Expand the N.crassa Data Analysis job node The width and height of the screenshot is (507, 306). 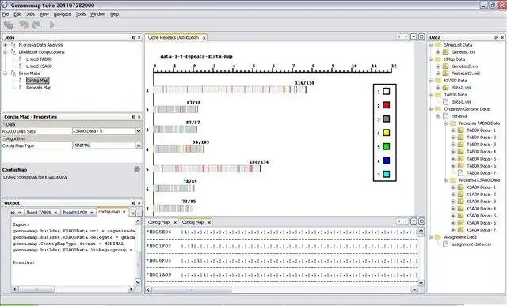click(x=6, y=45)
